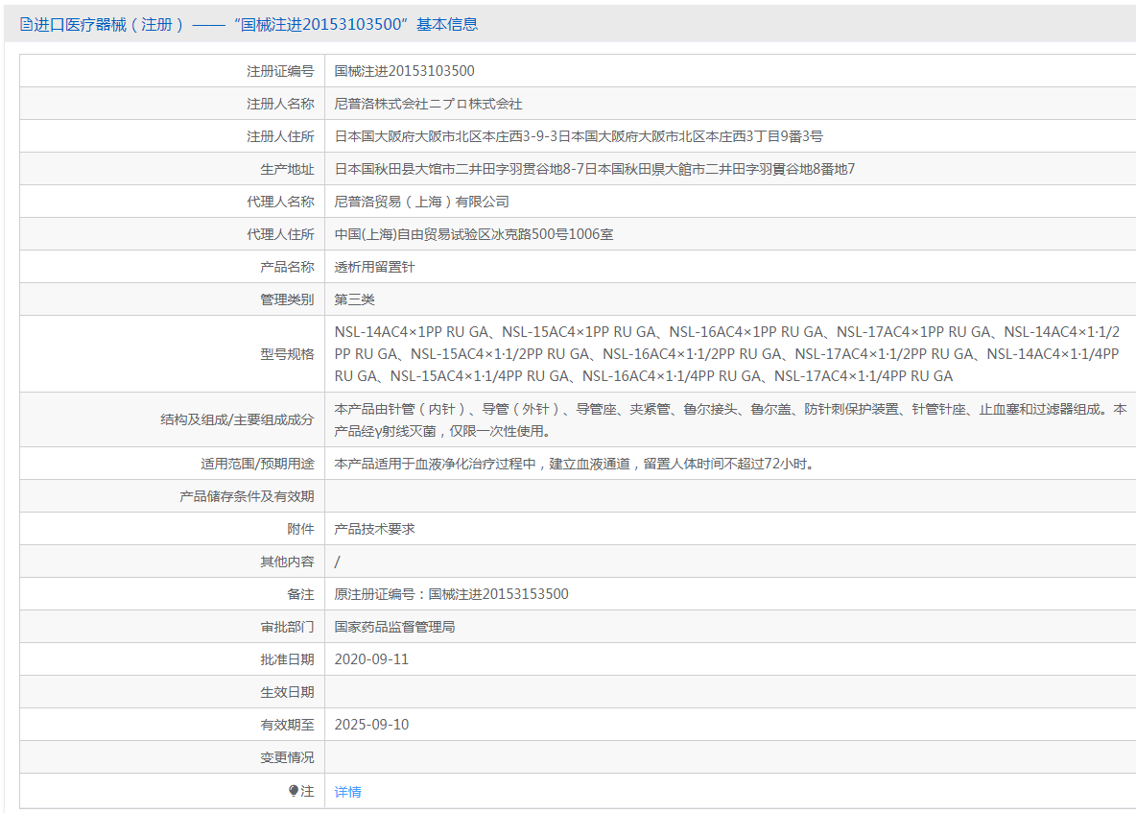Select agent name 尼普洛贸易（上海）有限公司
1136x813 pixels.
[421, 202]
